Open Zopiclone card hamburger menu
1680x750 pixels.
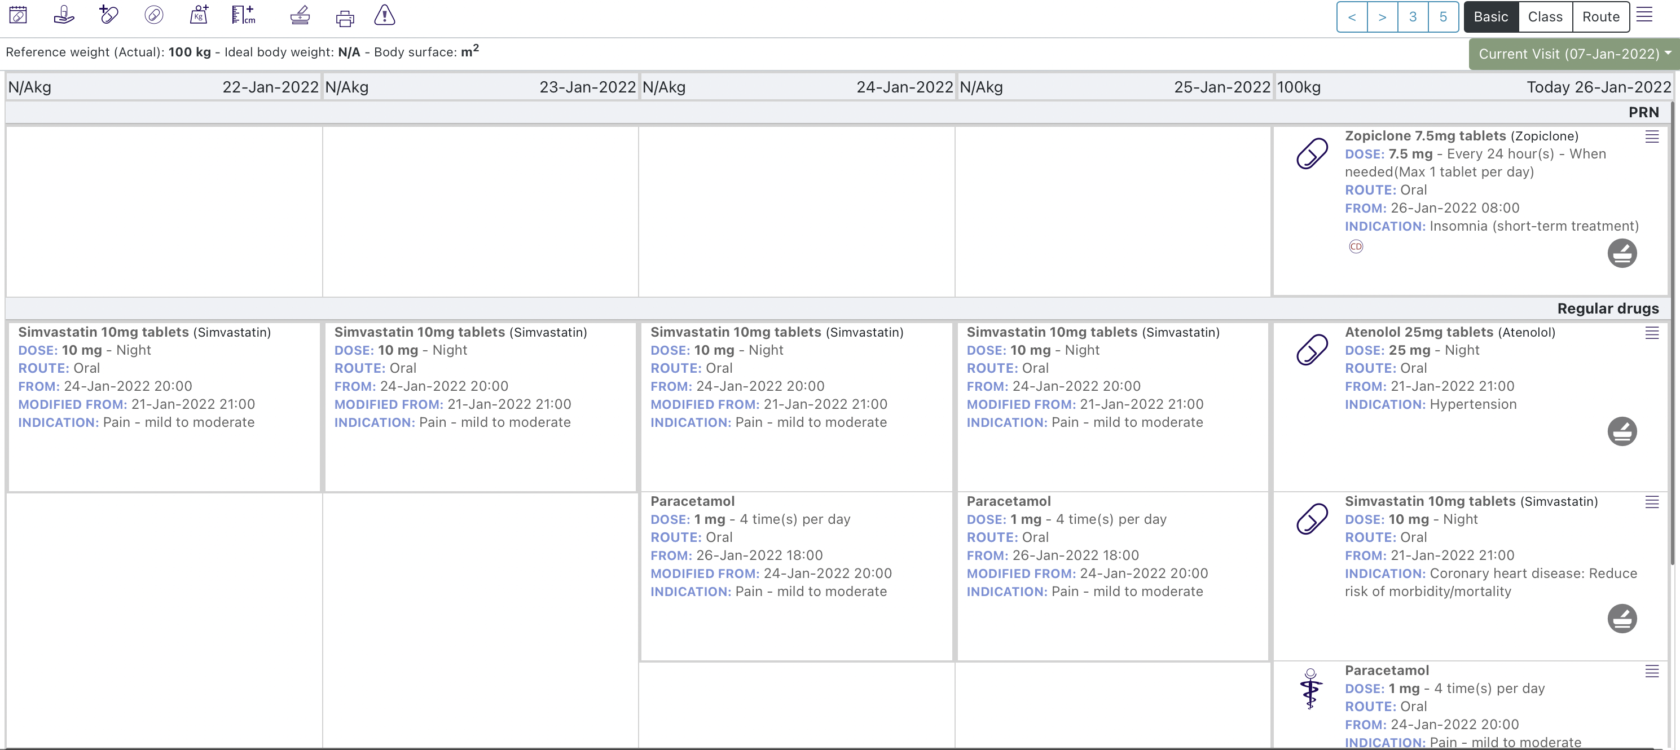[1651, 137]
